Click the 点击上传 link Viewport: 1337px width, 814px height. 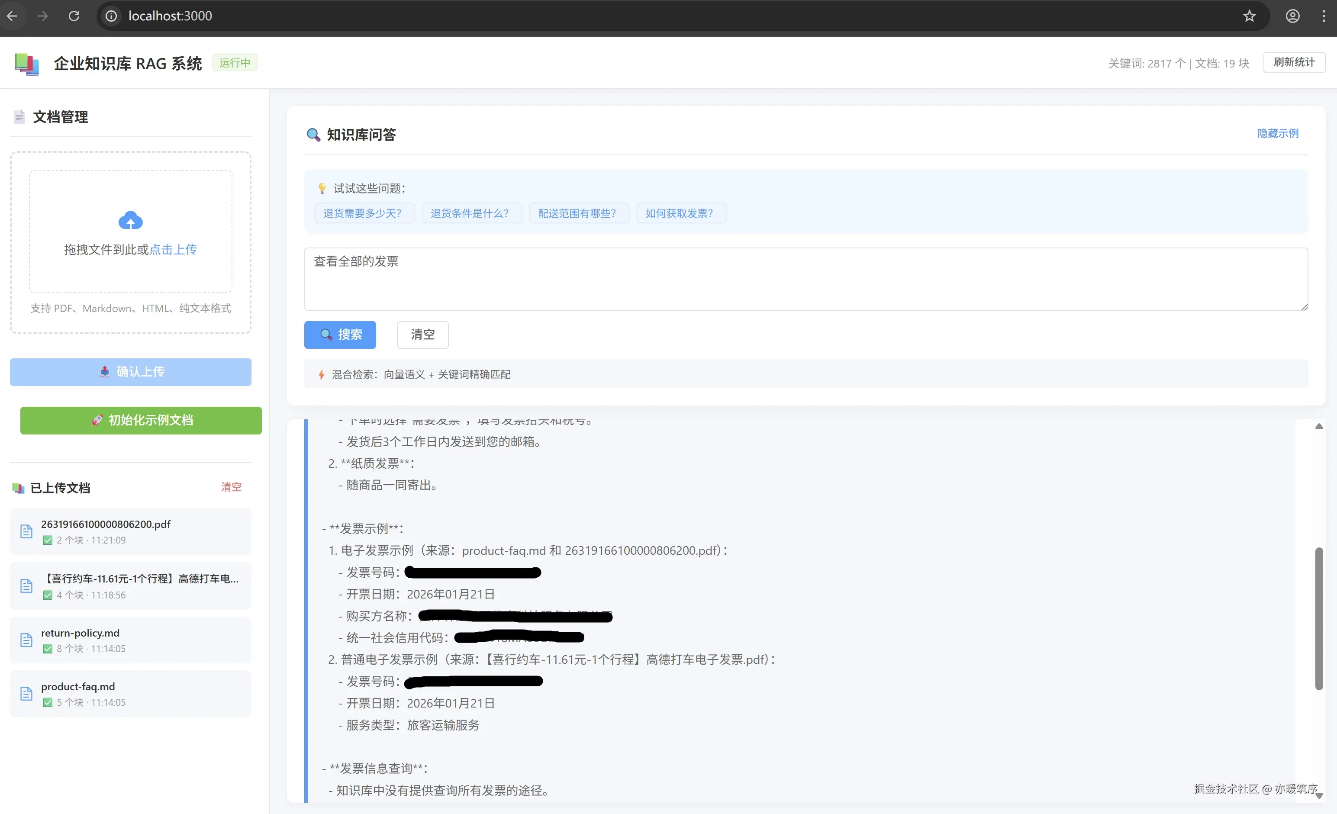(173, 249)
